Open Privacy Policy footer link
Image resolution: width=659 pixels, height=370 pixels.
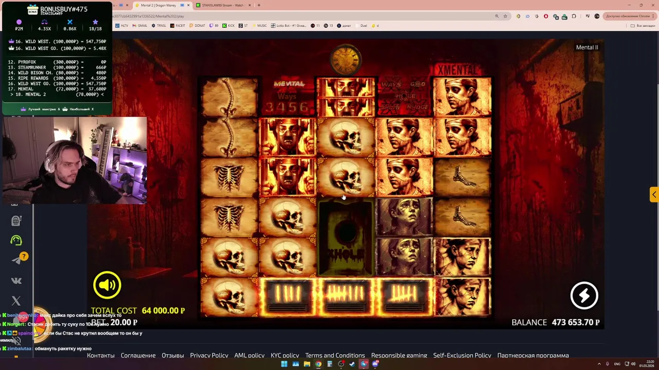(x=209, y=355)
